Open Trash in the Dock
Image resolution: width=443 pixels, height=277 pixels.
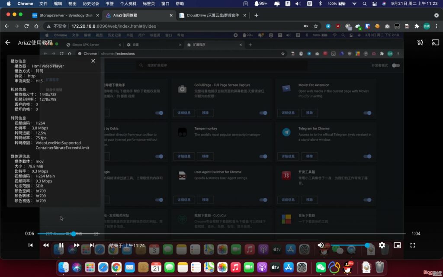point(380,267)
